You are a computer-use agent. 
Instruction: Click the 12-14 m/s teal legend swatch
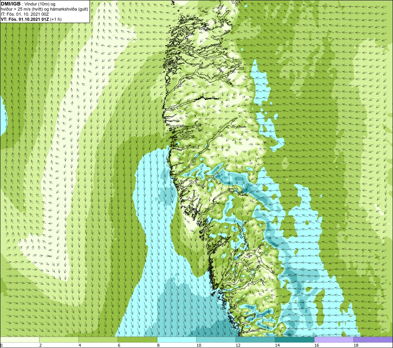(x=255, y=339)
